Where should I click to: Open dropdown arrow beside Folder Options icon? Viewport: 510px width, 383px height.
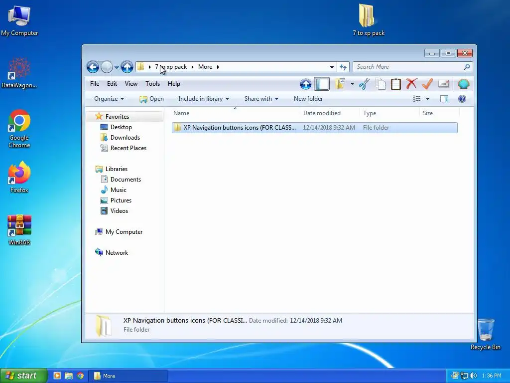[352, 84]
